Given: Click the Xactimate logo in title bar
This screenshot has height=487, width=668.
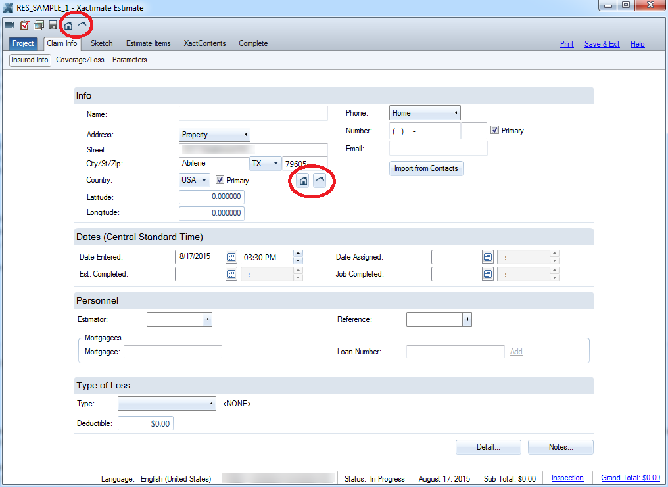Looking at the screenshot, I should click(8, 8).
